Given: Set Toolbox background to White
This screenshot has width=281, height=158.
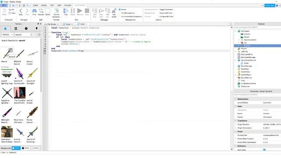Looking at the screenshot, I should tap(16, 148).
